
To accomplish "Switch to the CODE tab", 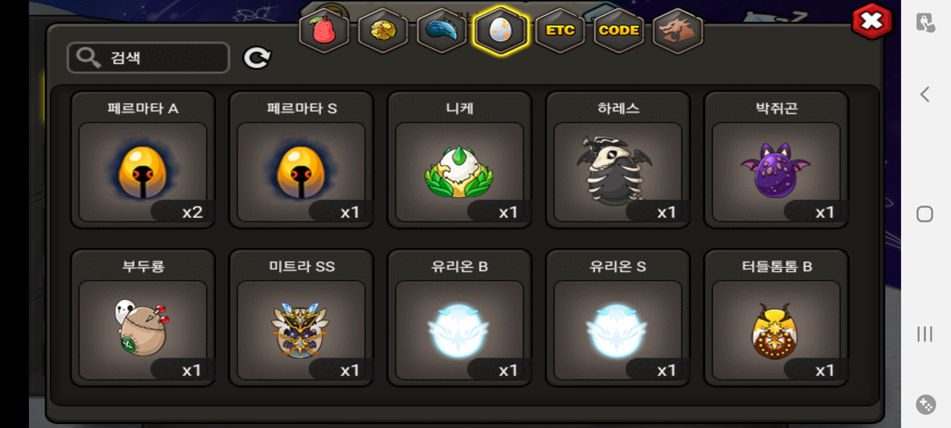I will 619,31.
